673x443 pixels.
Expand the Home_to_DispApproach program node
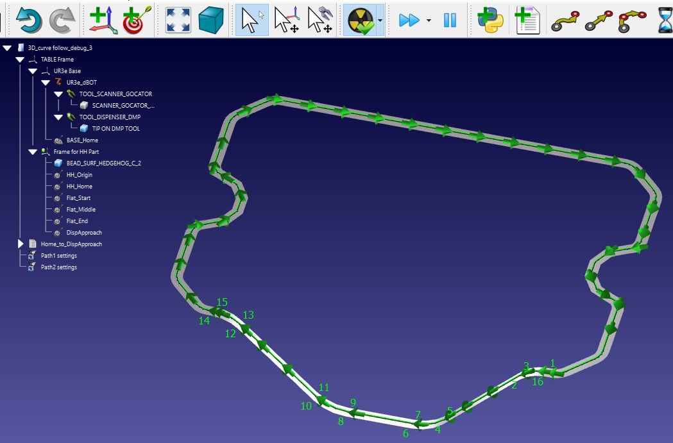[21, 244]
